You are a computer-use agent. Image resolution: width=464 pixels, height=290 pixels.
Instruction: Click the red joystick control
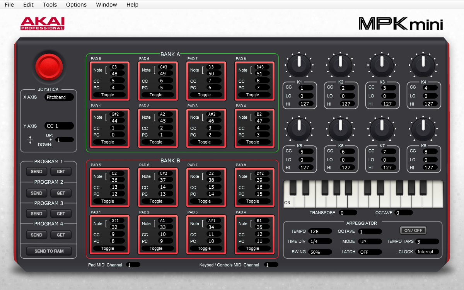49,67
